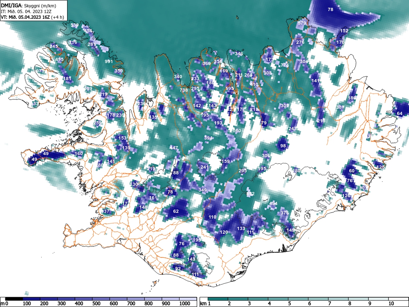
Task: Click the visibility value 495
Action: pyautogui.click(x=59, y=59)
